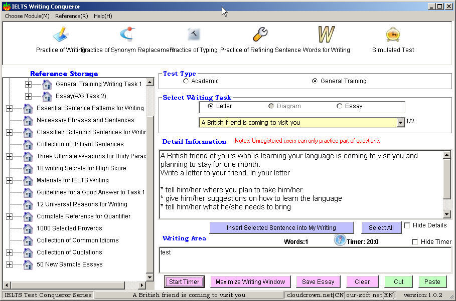Screen dimensions: 456x301
Task: Open the Help menu
Action: [x=103, y=16]
